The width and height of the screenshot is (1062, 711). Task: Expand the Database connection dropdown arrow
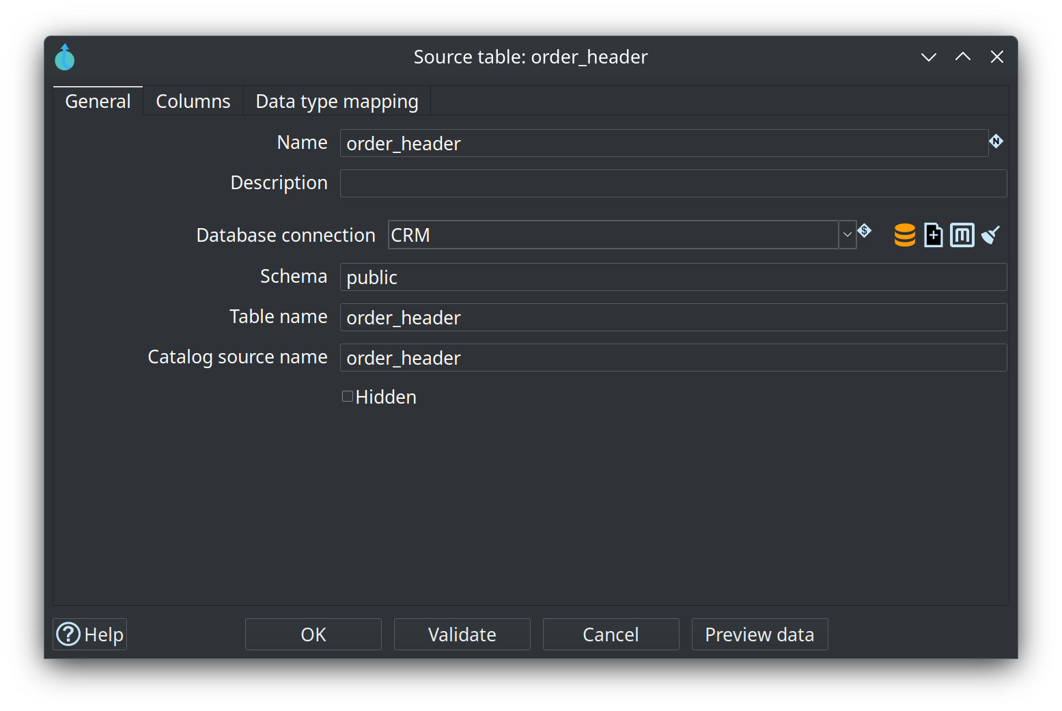tap(848, 234)
